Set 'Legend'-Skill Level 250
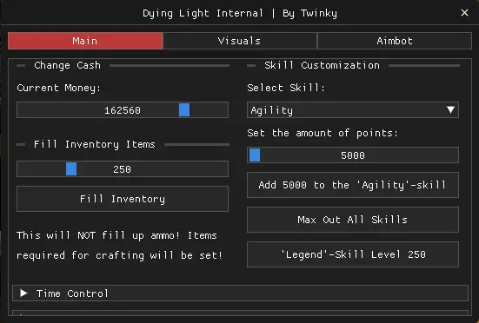Viewport: 479px width, 323px height. point(353,254)
